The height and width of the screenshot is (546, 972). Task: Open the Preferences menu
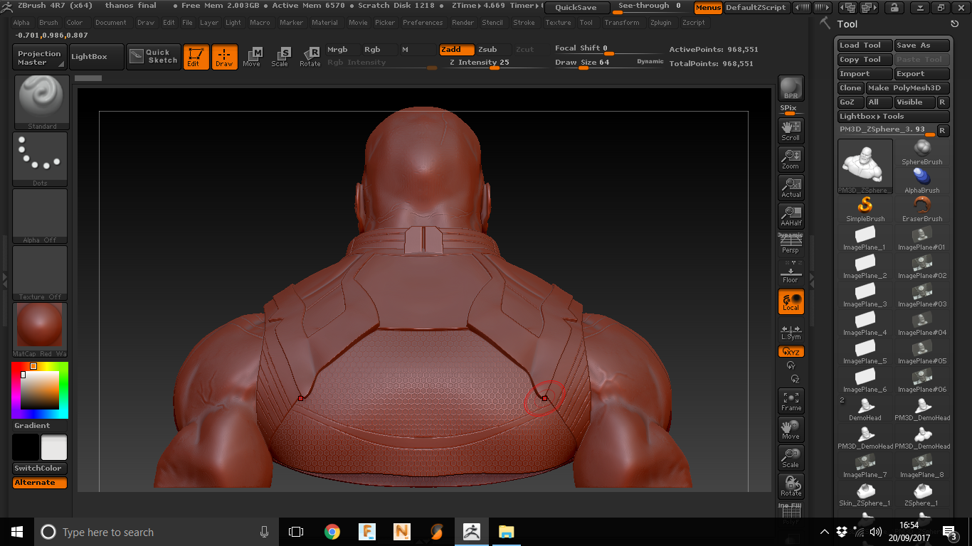coord(423,23)
